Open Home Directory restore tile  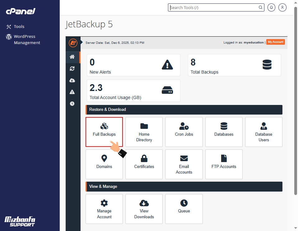144,132
